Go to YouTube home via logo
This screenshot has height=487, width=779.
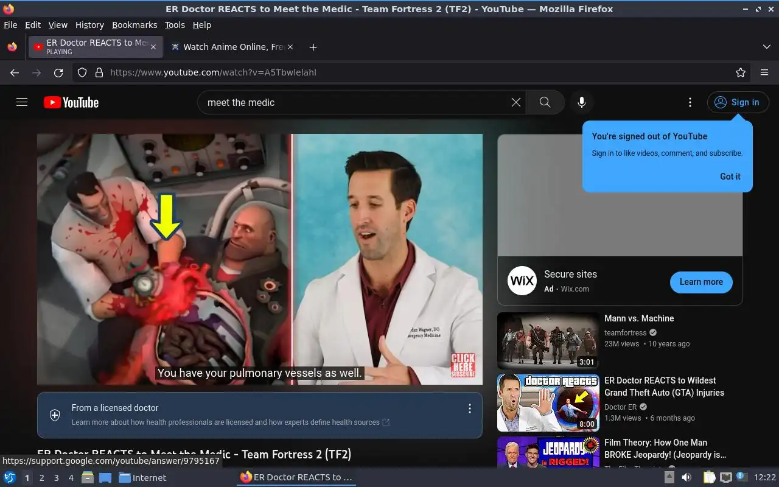tap(71, 102)
